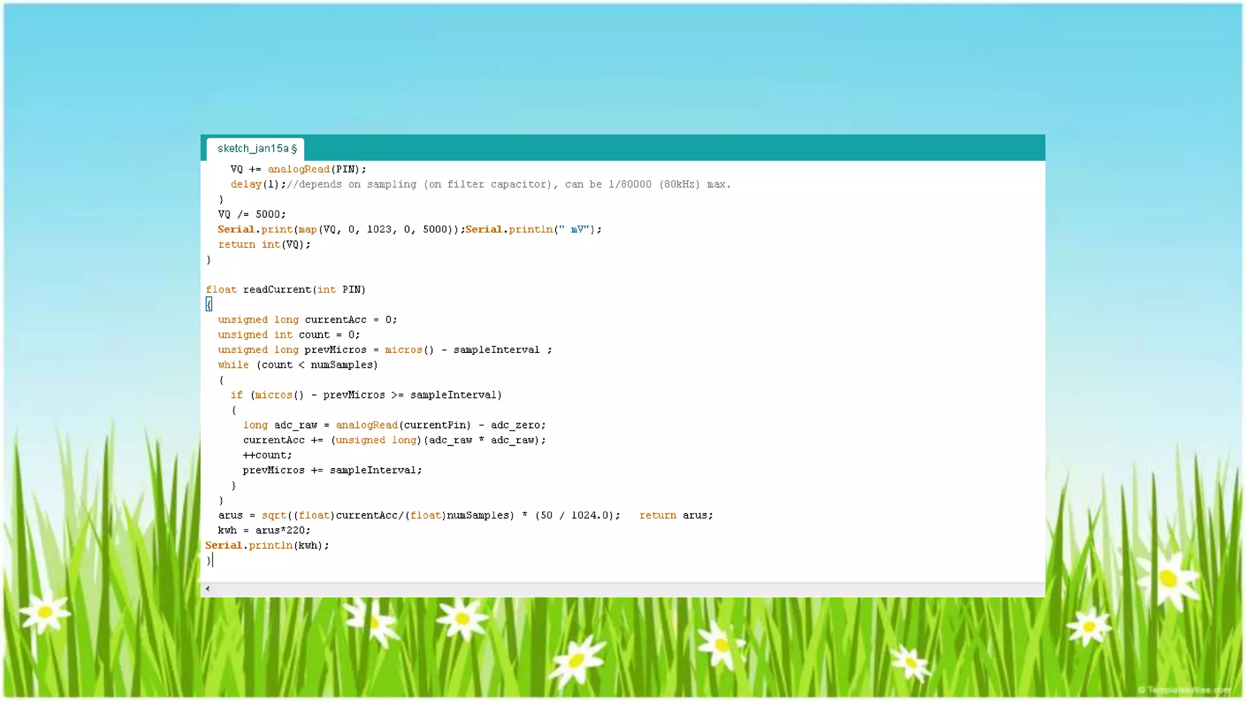Screen dimensions: 1246x701
Task: Click 'unsigned long currentAcc = 0;' line
Action: (307, 319)
